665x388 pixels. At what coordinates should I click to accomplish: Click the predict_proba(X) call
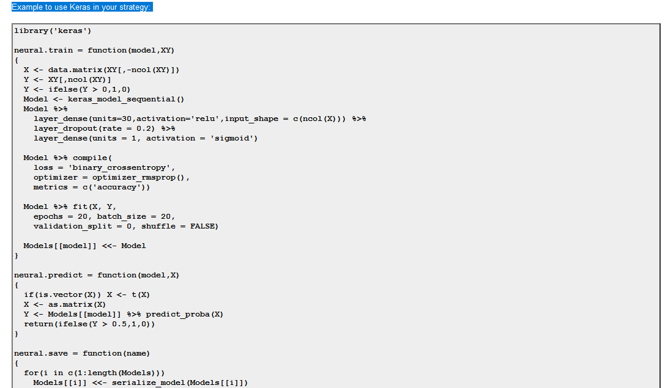pyautogui.click(x=184, y=314)
